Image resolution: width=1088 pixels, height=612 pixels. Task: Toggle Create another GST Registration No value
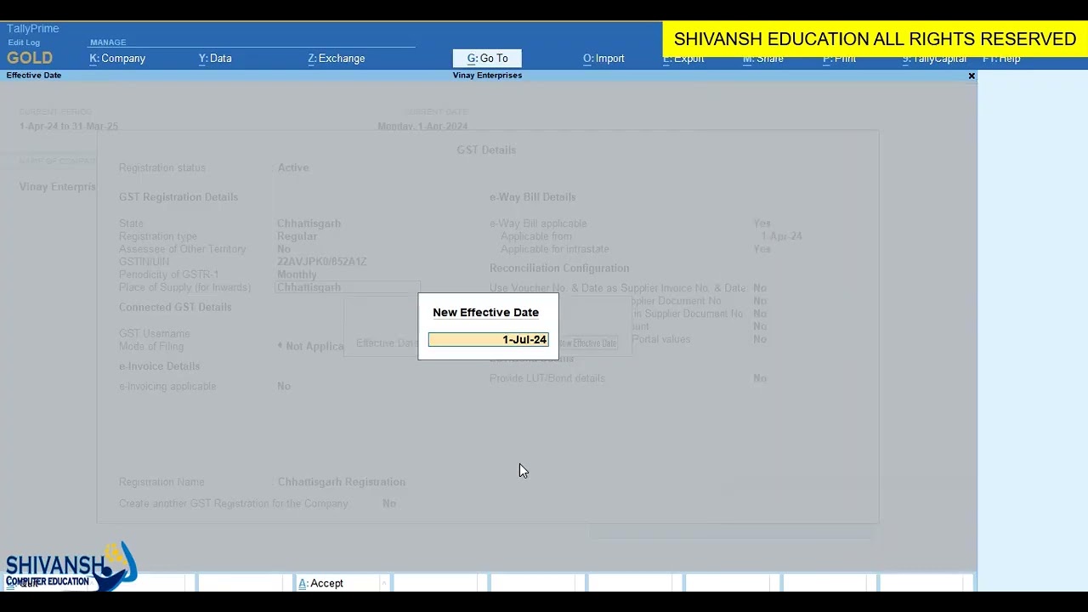click(389, 503)
